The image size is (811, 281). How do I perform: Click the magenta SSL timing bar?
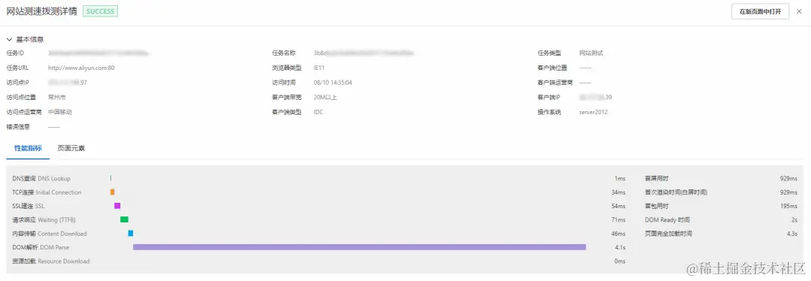[x=117, y=206]
